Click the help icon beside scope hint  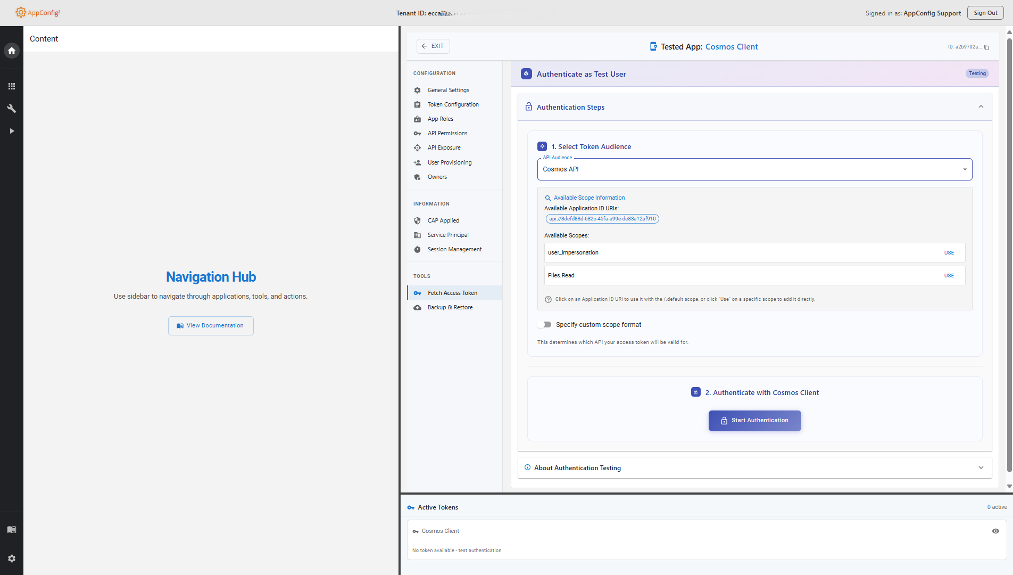(x=548, y=300)
